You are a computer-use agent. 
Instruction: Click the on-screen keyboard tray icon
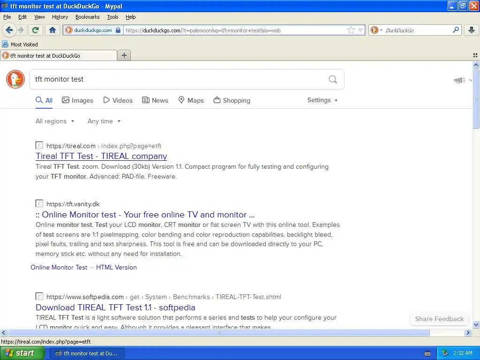pos(427,353)
